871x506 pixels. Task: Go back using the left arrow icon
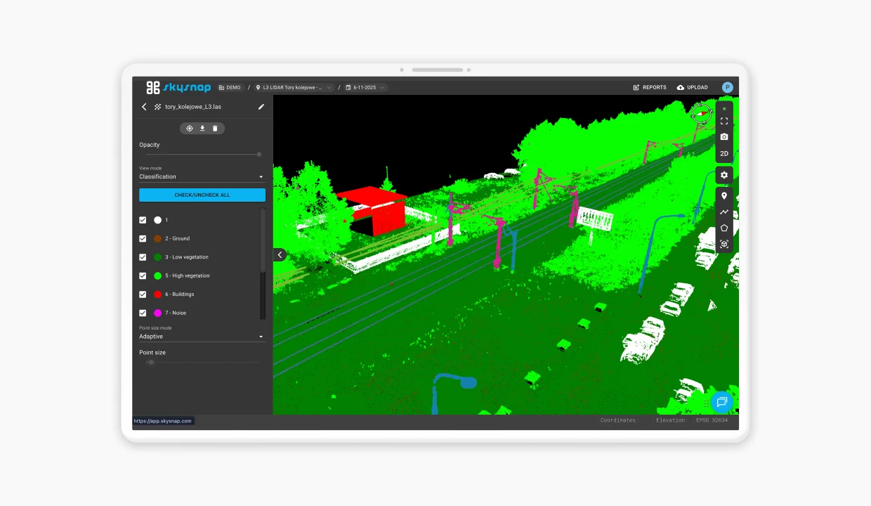pyautogui.click(x=144, y=107)
